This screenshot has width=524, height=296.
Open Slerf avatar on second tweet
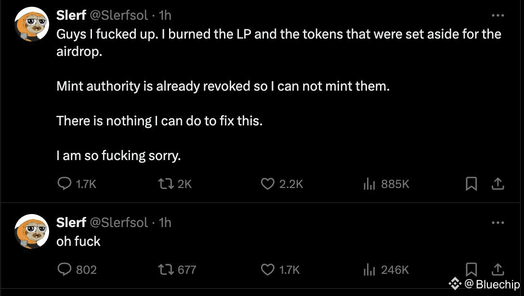[32, 231]
